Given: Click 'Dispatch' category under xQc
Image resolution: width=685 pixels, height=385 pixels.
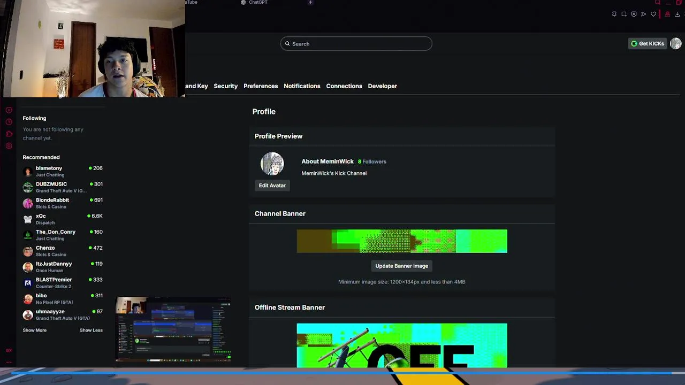Looking at the screenshot, I should [45, 223].
